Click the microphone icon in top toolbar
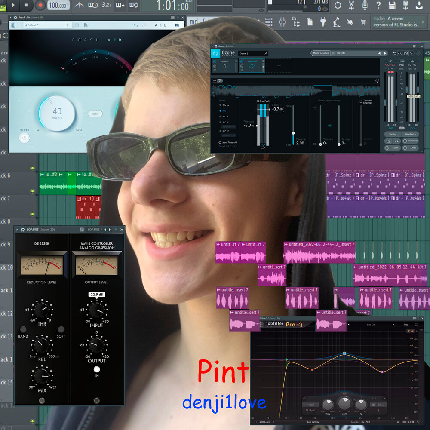Image resolution: width=430 pixels, height=430 pixels. [x=365, y=5]
